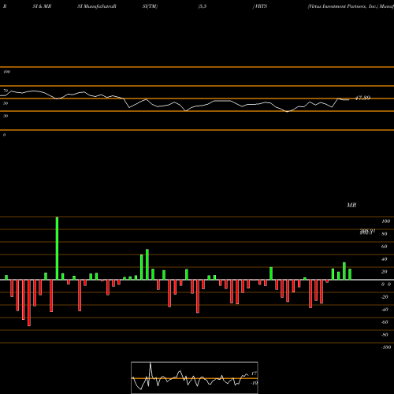Image resolution: width=394 pixels, height=394 pixels.
Task: Click the 80 label on MR axis
Action: 385,234
